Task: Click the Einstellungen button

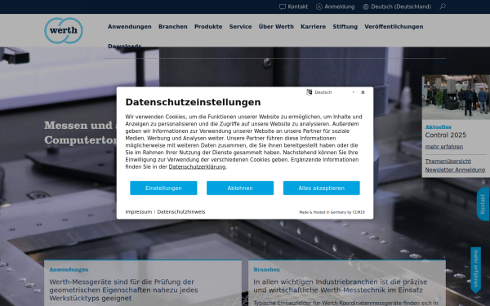Action: (163, 188)
